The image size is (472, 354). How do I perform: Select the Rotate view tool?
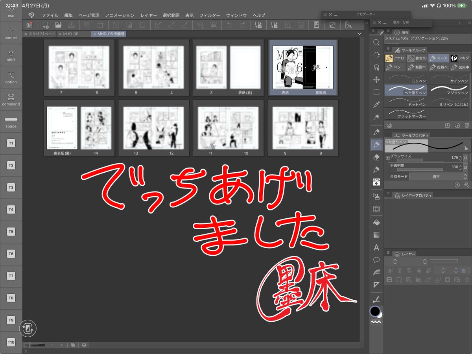(376, 55)
